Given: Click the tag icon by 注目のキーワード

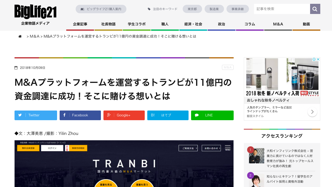Looking at the screenshot, I should 149,9.
